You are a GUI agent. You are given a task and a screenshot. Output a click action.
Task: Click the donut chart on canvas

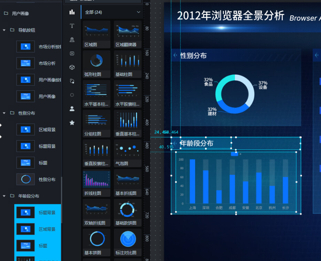tap(235, 94)
